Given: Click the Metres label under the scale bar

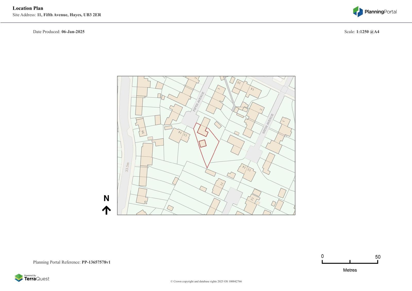Looking at the screenshot, I should (350, 270).
